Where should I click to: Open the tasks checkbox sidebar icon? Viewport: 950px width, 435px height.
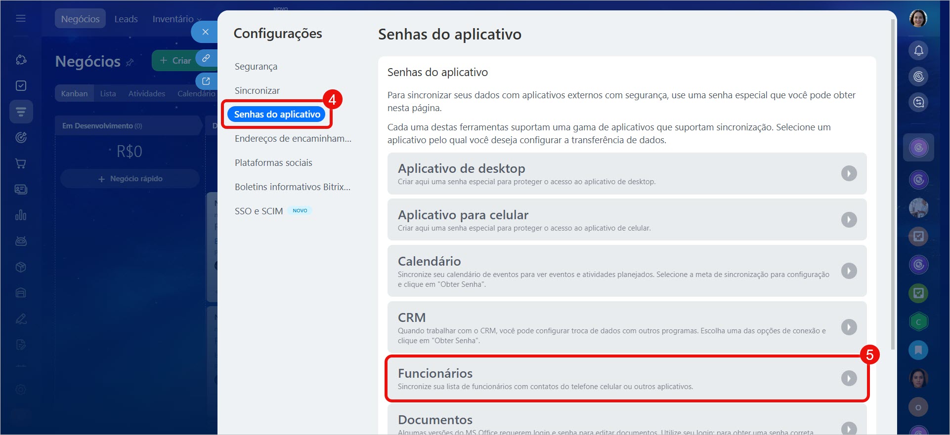click(21, 86)
